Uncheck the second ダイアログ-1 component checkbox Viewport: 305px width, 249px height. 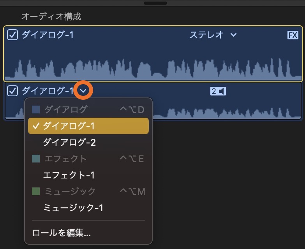[12, 91]
